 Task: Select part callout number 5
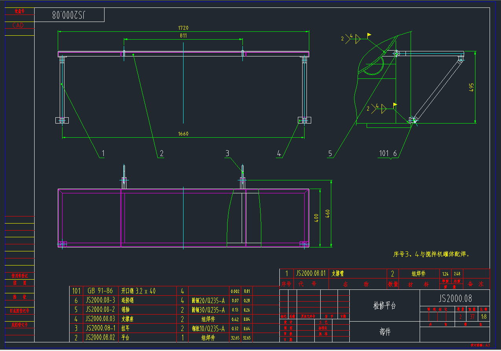(330, 154)
